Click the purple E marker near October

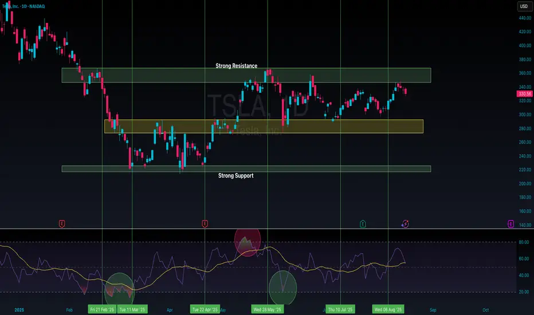pos(511,224)
